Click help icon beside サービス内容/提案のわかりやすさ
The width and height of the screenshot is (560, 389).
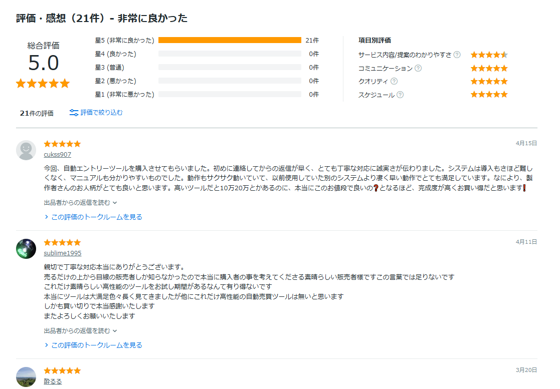[457, 55]
